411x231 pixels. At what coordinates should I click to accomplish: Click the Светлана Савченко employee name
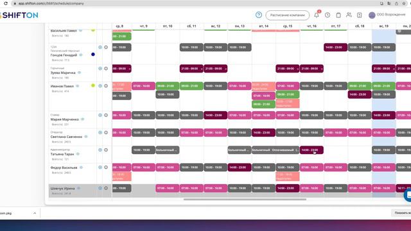[x=66, y=137]
